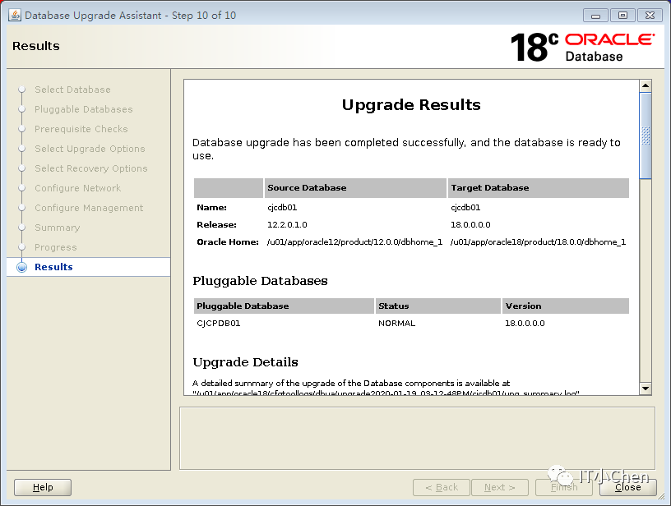Click the Oracle 18c Database logo
This screenshot has width=671, height=506.
pos(582,47)
